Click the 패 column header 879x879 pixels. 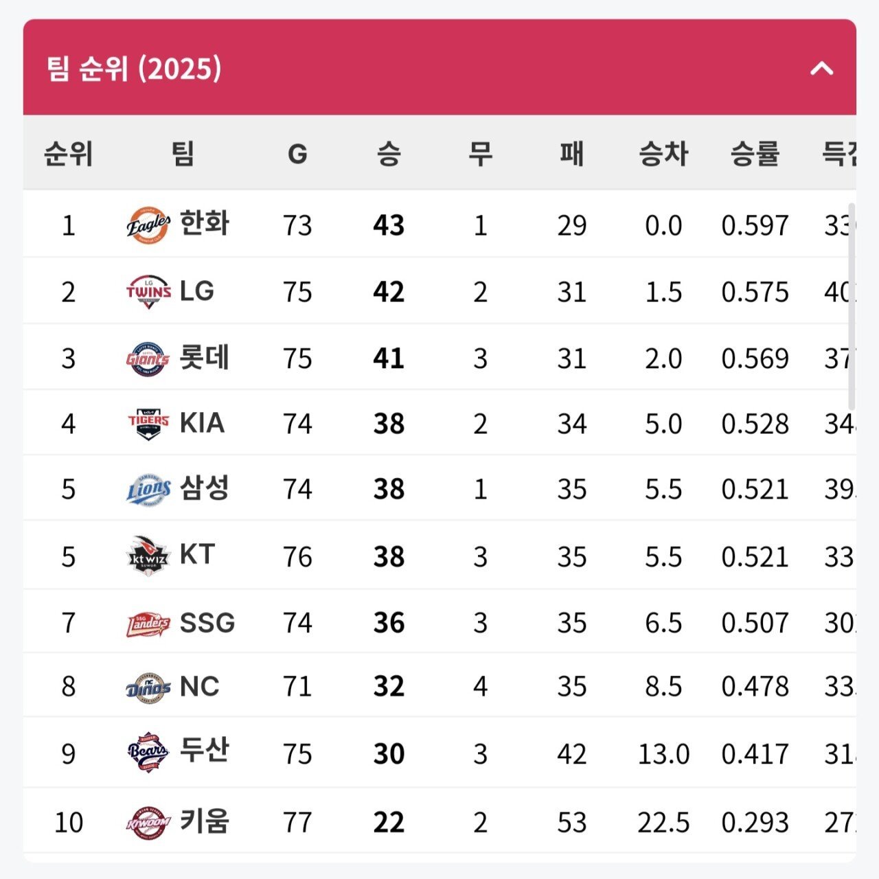point(572,153)
